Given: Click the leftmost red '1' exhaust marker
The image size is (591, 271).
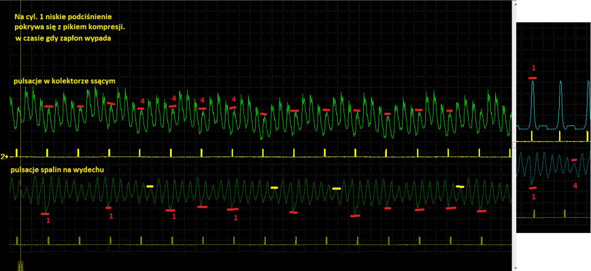Looking at the screenshot, I should (x=48, y=220).
